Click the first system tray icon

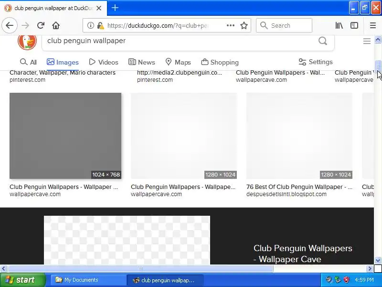click(x=329, y=280)
